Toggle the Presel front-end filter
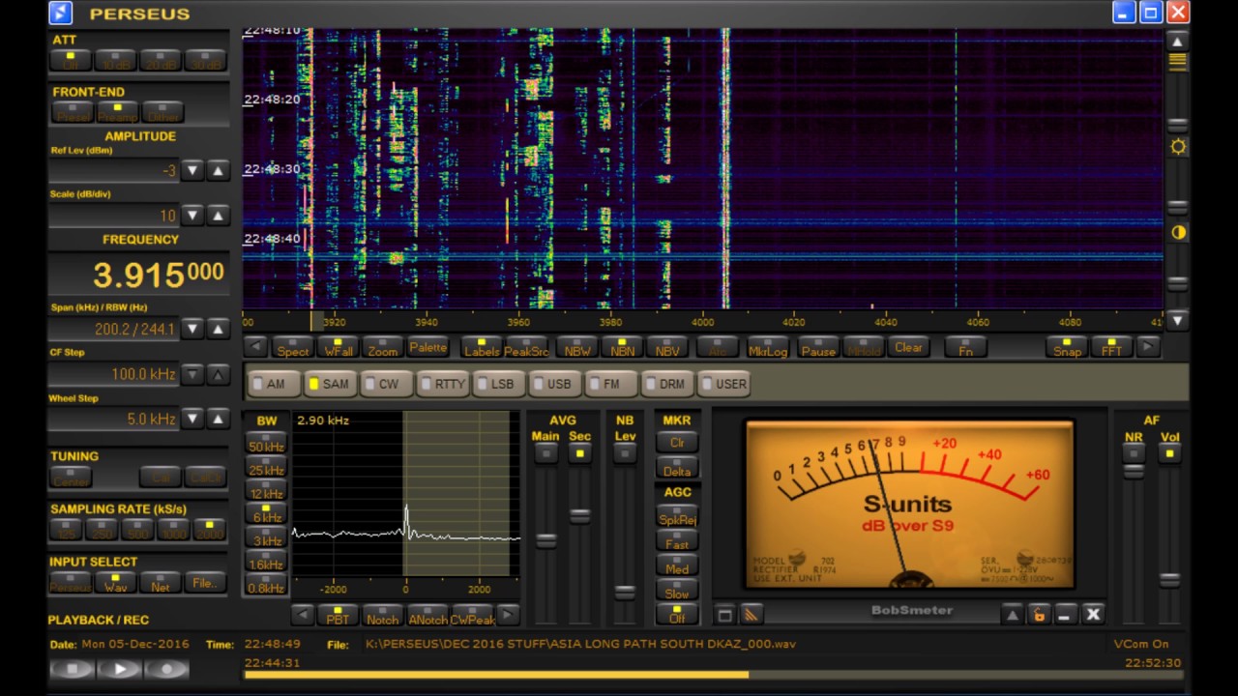Screen dimensions: 1238x696 click(73, 113)
